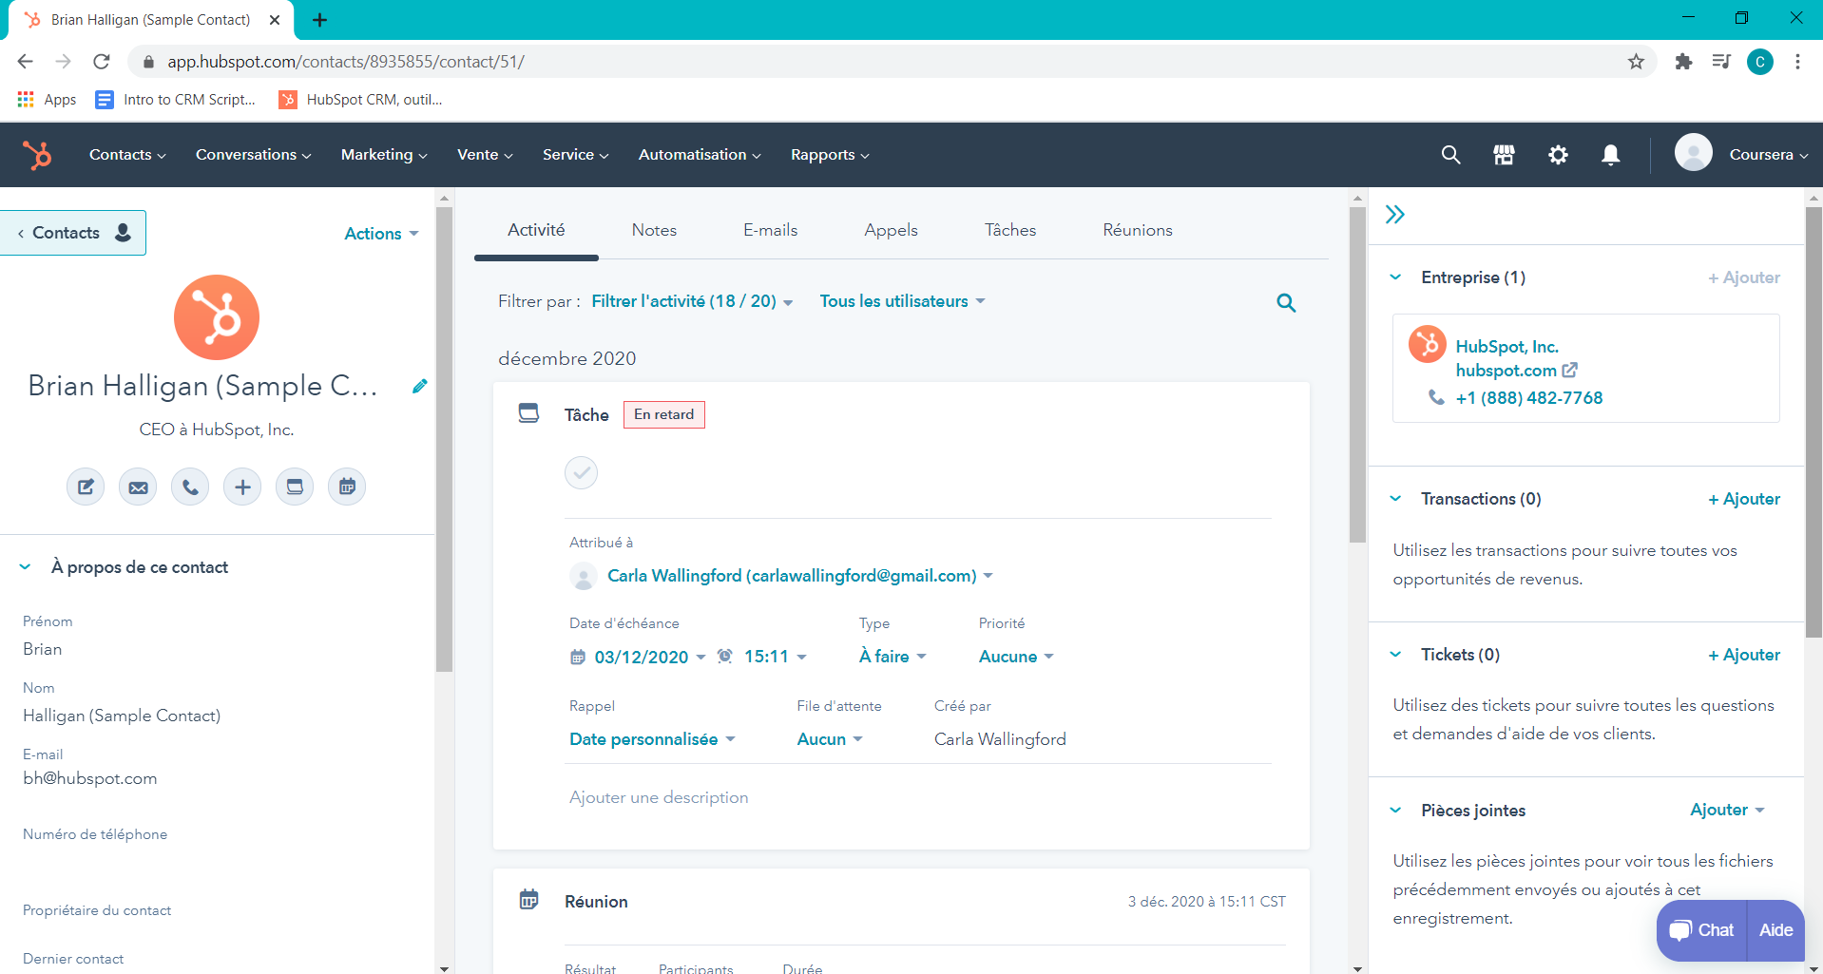Collapse the Pièces jointes section
Viewport: 1823px width, 974px height.
click(x=1395, y=811)
